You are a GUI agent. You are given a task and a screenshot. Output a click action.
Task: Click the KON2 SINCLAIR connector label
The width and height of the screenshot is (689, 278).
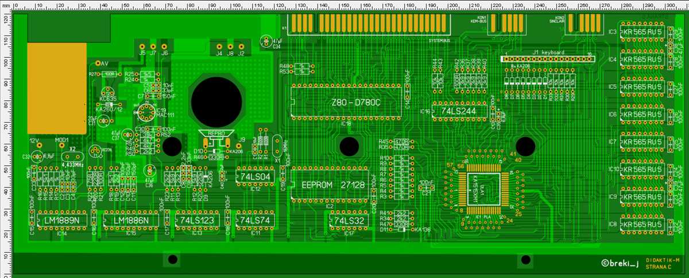point(556,19)
